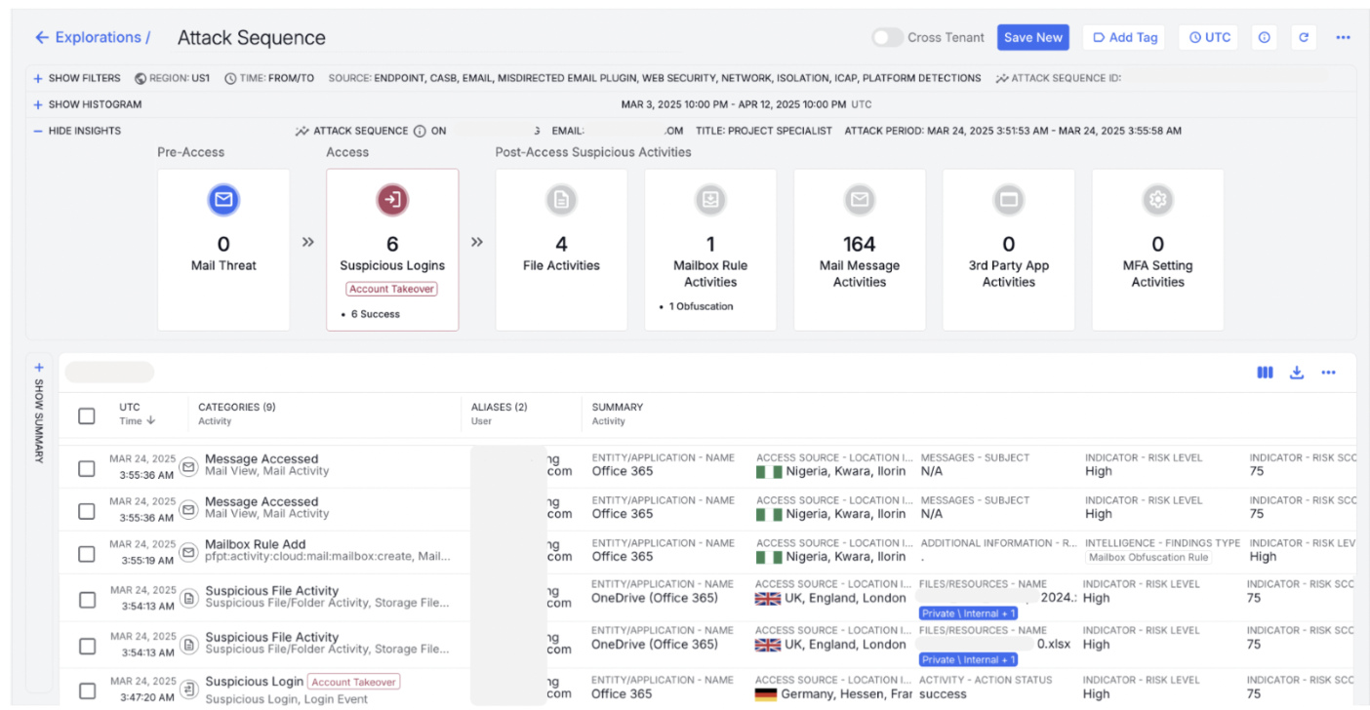Screen dimensions: 1370x710
Task: Click the download/export icon above the table
Action: click(x=1297, y=372)
